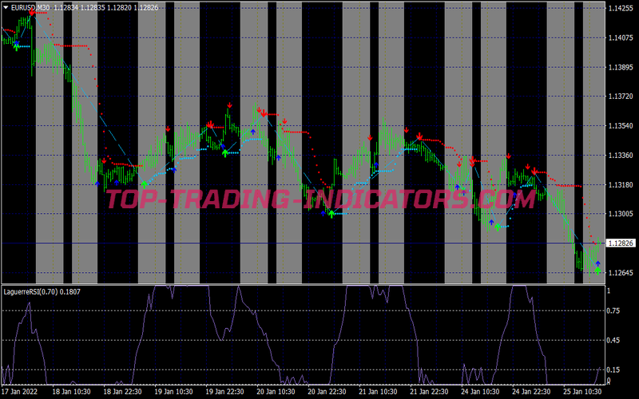Viewport: 639px width, 399px height.
Task: Click the 0.15 level on RSI scale
Action: point(613,369)
